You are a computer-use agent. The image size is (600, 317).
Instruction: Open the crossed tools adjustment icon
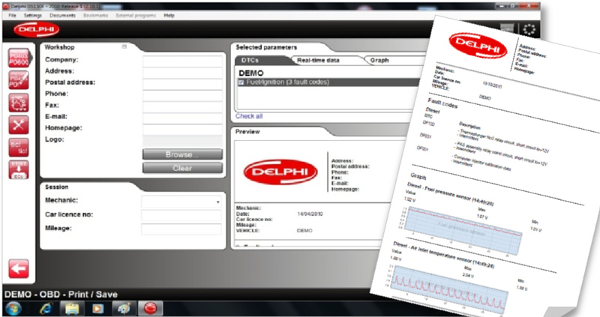click(19, 125)
